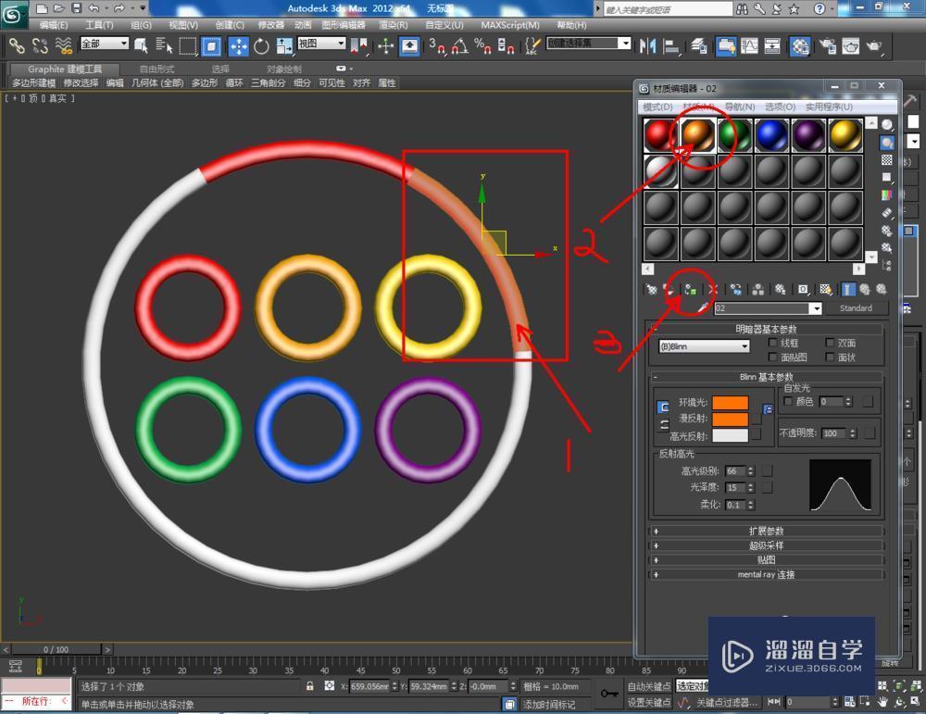This screenshot has width=926, height=714.
Task: Activate the Select and Rotate tool
Action: click(263, 44)
